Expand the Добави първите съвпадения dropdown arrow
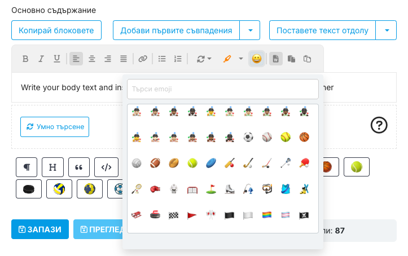The image size is (408, 256). [x=250, y=30]
